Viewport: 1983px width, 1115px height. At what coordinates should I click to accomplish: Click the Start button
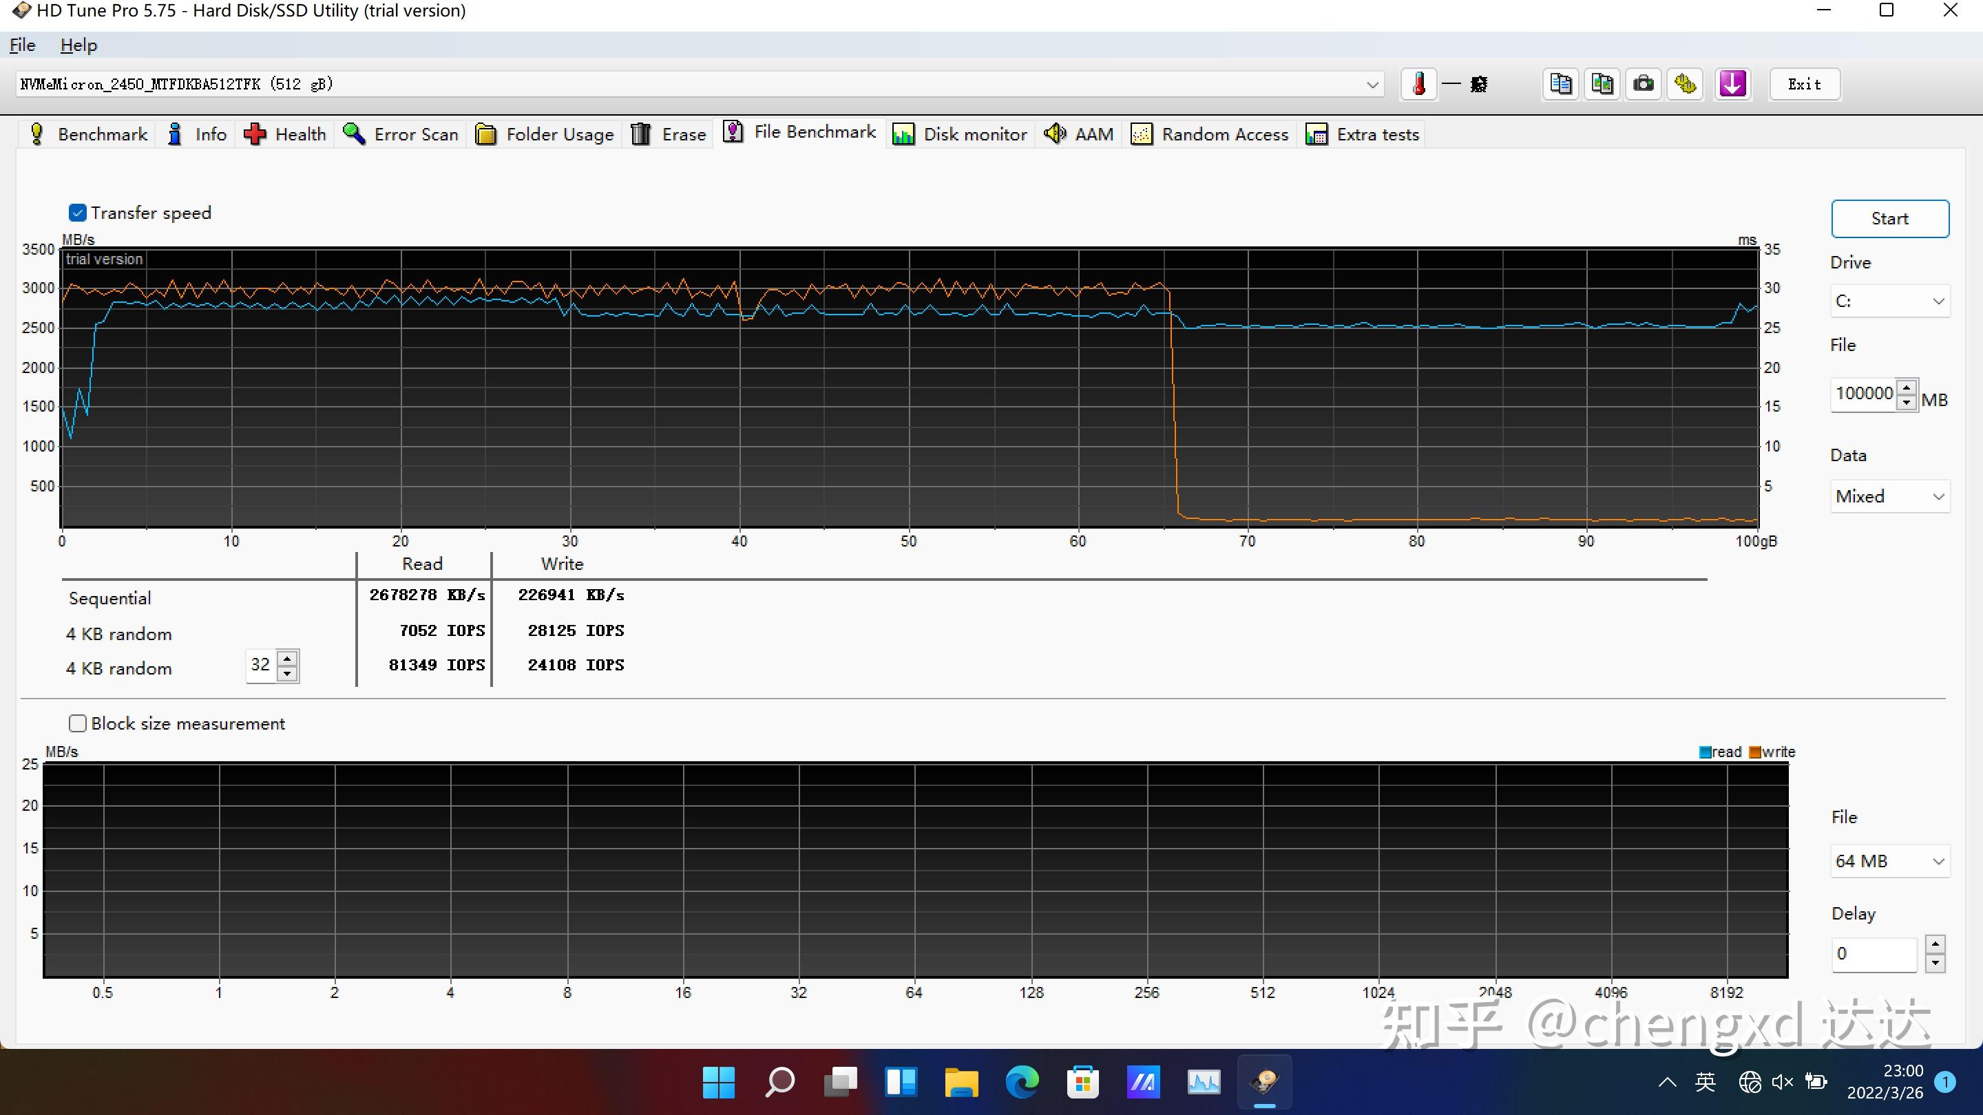[1890, 217]
